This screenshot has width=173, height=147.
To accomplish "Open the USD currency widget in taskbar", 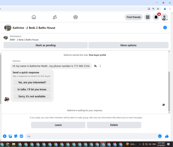I will (x=131, y=144).
